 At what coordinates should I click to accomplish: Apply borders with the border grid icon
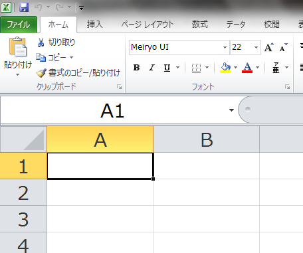(x=196, y=68)
